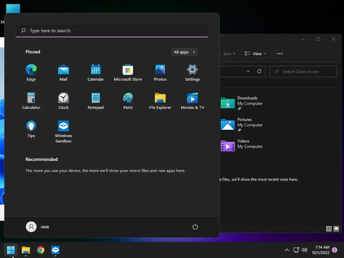Viewport: 344px width, 258px height.
Task: Open File Explorer from pinned apps
Action: (x=160, y=101)
